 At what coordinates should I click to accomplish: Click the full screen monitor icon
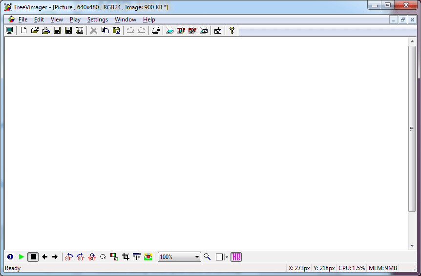pyautogui.click(x=9, y=31)
